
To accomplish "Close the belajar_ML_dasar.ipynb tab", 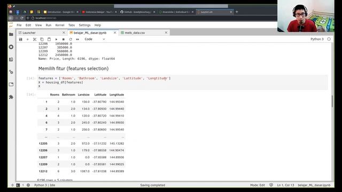I will [x=115, y=33].
